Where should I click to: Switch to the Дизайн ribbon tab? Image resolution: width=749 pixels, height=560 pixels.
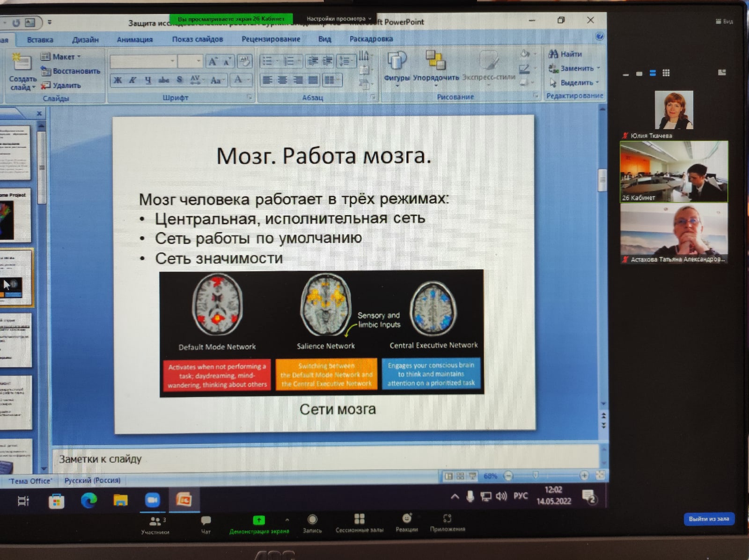pyautogui.click(x=85, y=40)
